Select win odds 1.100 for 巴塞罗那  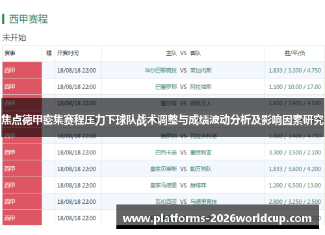coord(276,87)
